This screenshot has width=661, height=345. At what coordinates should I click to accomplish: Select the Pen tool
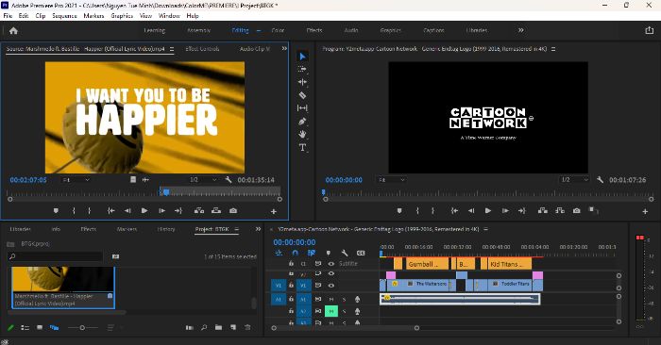[x=302, y=122]
